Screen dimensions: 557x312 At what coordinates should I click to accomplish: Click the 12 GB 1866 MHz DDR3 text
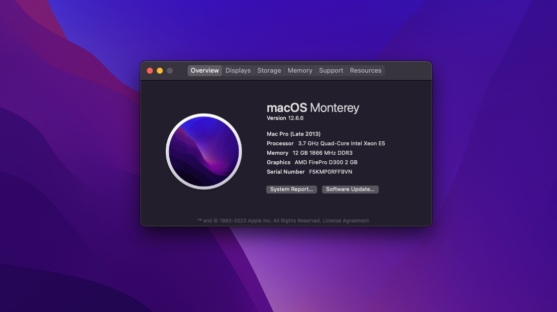point(323,153)
